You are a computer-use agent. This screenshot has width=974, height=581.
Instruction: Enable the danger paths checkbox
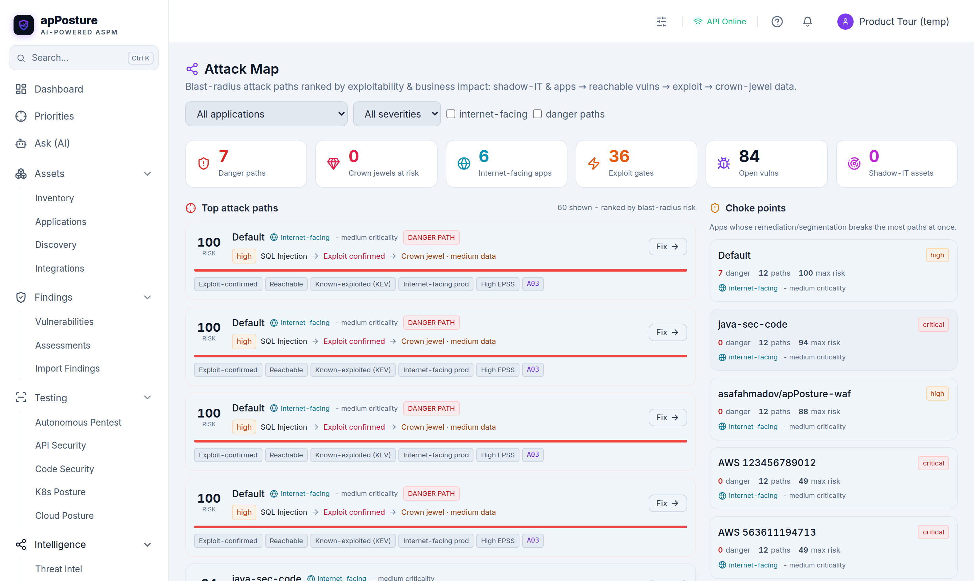pos(537,114)
